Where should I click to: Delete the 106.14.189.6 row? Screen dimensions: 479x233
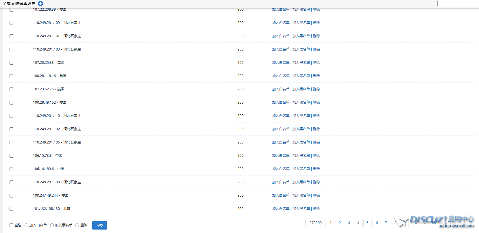(x=316, y=169)
